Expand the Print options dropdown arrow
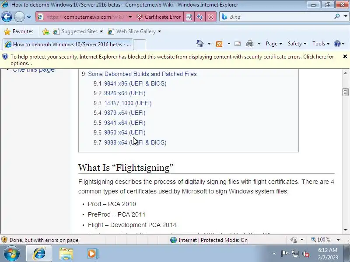 click(x=259, y=44)
